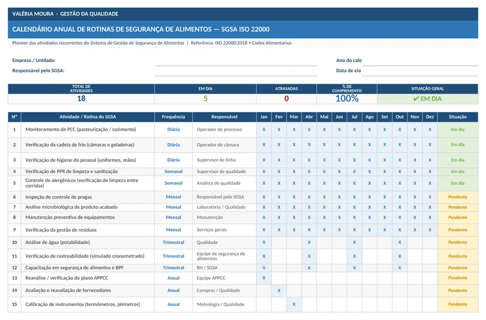Click 'RH / SGSA' responsible cell
Screen dimensions: 486x320
click(x=224, y=268)
